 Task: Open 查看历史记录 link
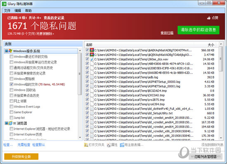pos(54,18)
